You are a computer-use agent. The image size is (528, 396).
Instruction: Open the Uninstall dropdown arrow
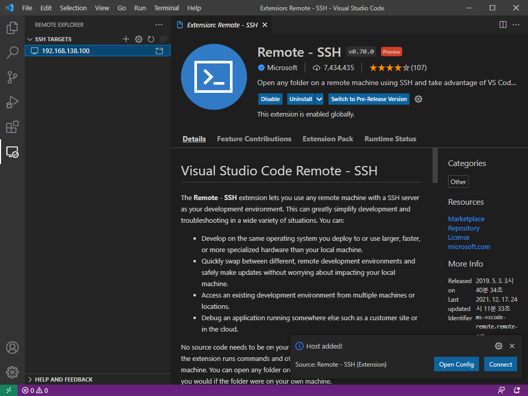point(319,99)
